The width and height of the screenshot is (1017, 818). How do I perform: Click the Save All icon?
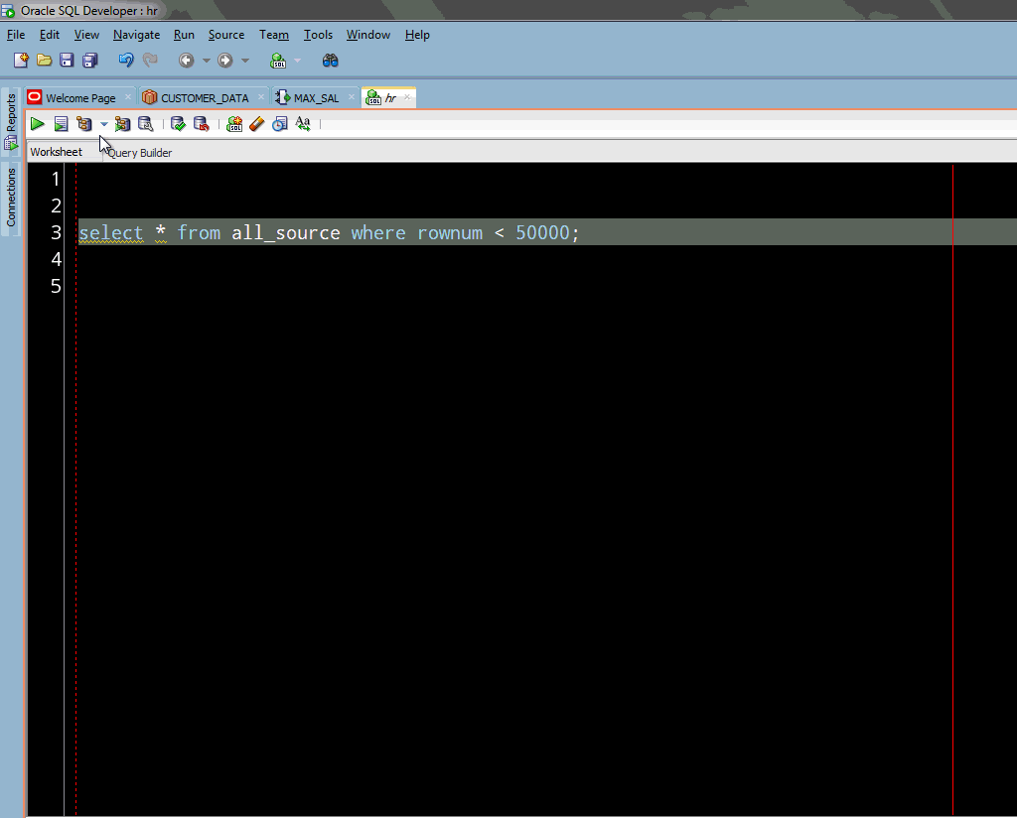click(x=89, y=61)
